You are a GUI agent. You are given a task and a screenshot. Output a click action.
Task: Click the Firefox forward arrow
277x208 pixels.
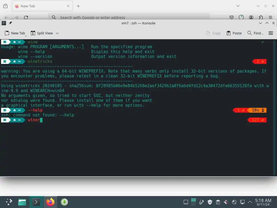coord(16,17)
